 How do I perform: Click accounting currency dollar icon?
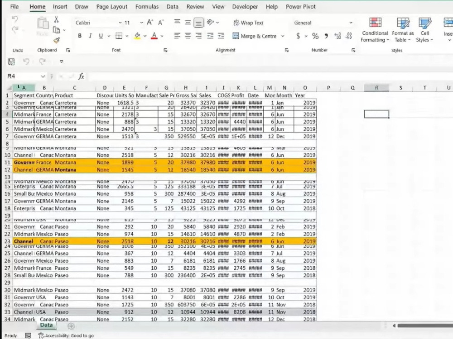(298, 36)
